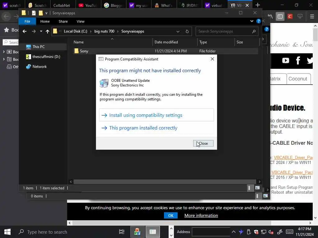Choose This program installed correctly option
This screenshot has width=318, height=238.
(x=157, y=128)
